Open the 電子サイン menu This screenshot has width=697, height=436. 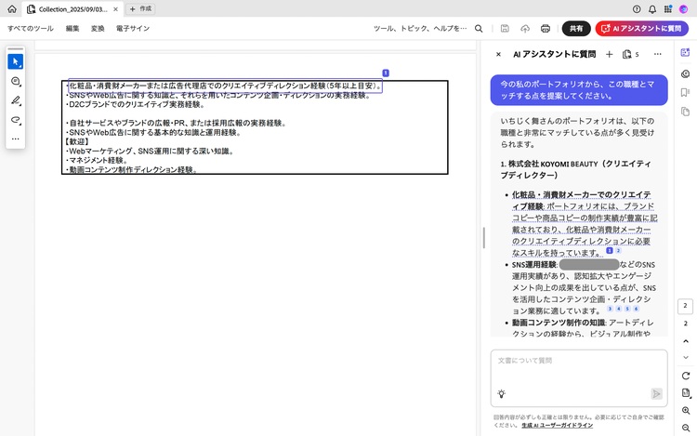[x=132, y=29]
